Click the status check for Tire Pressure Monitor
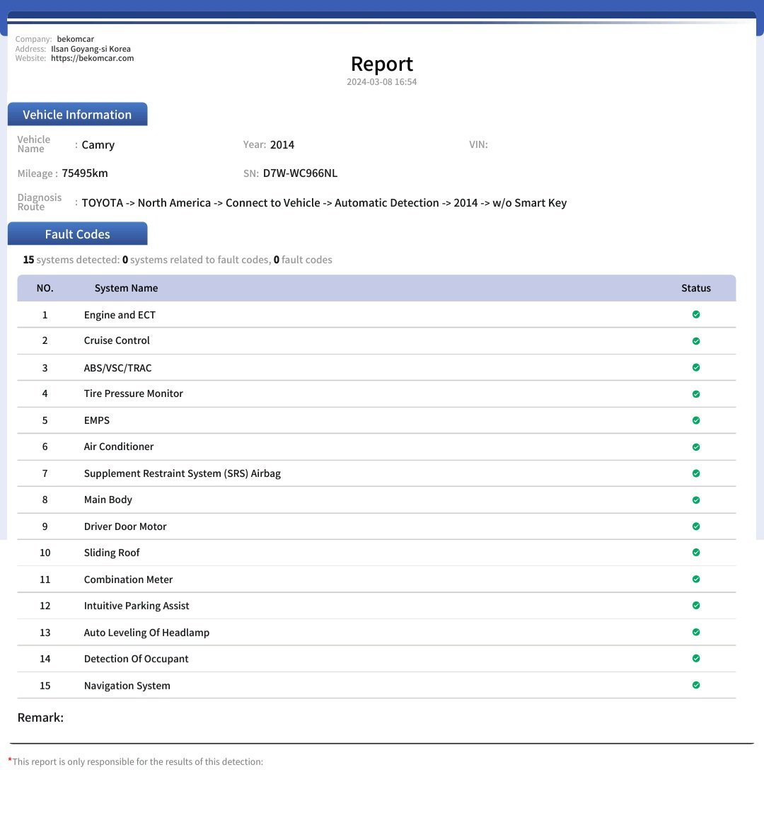764x835 pixels. pyautogui.click(x=696, y=394)
